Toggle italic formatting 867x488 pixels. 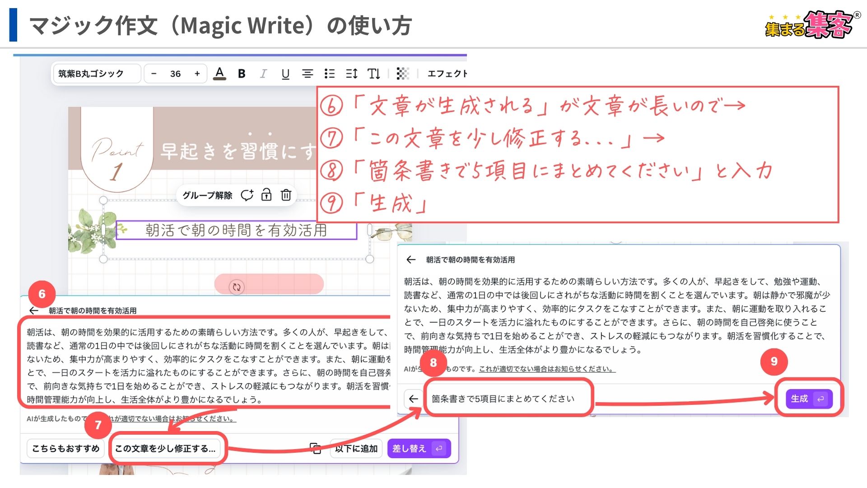263,74
